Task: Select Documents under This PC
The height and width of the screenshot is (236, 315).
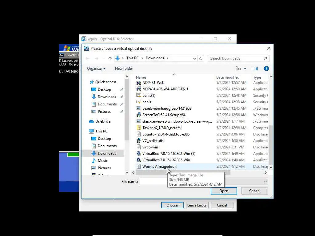Action: click(x=107, y=146)
